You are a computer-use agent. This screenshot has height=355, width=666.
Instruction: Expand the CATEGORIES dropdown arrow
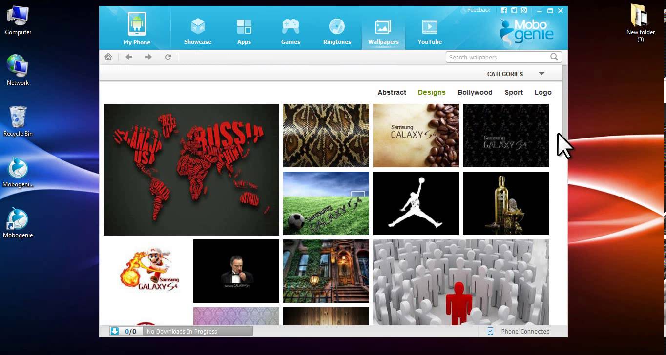(x=541, y=74)
